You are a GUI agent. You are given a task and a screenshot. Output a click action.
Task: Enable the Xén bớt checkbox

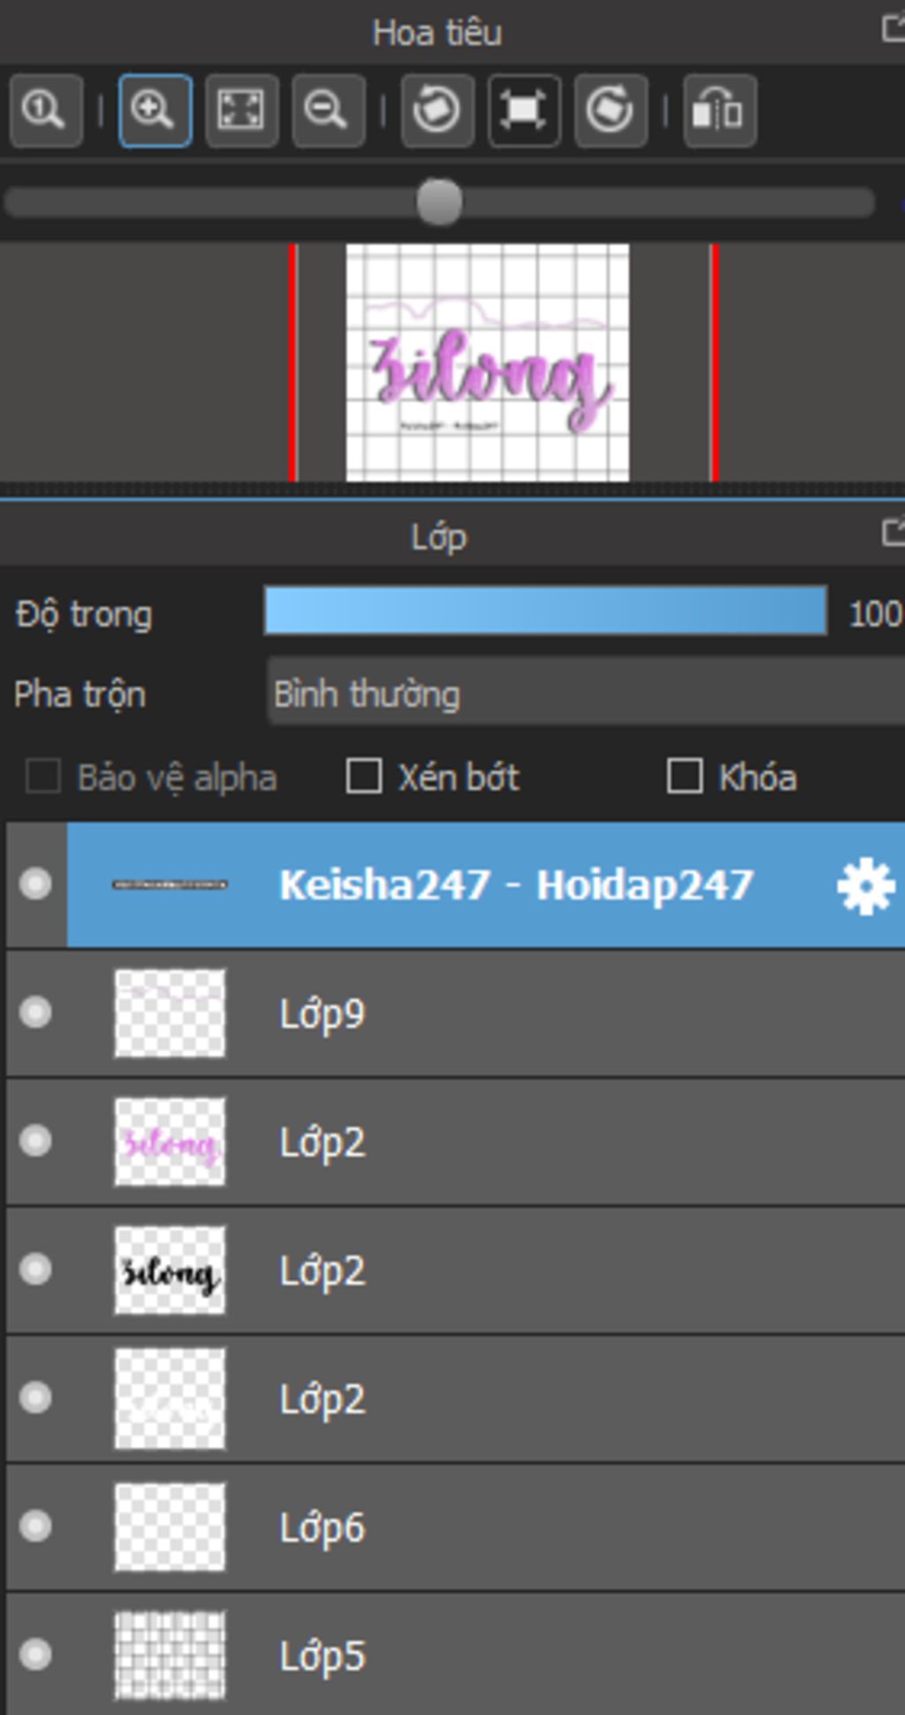[363, 777]
